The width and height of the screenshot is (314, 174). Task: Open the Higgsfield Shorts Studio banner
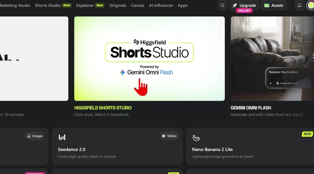click(x=149, y=59)
